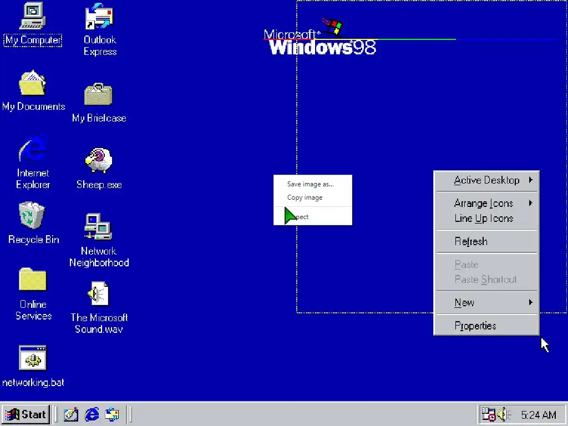Viewport: 568px width, 426px height.
Task: Click Show Desktop in the quick launch
Action: click(x=71, y=414)
